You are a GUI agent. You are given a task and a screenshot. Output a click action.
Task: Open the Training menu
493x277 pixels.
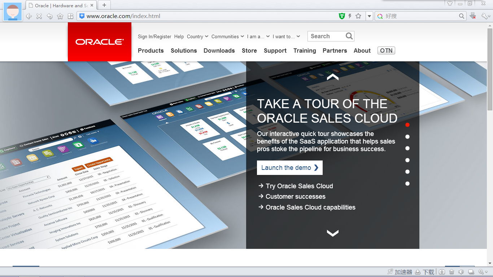coord(305,51)
